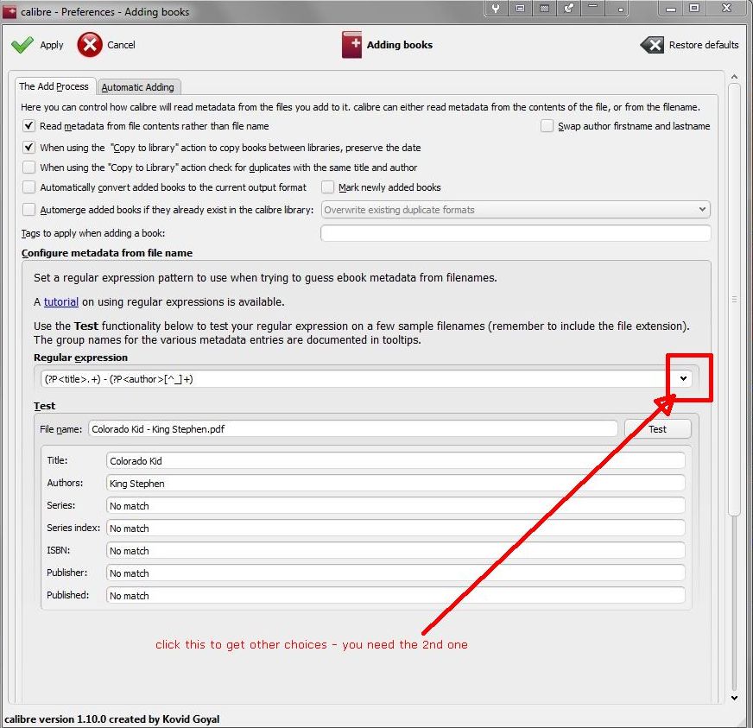Click the Configure metadata from file name heading

click(106, 253)
